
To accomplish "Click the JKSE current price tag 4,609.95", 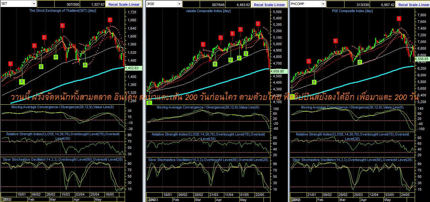I will 279,72.
